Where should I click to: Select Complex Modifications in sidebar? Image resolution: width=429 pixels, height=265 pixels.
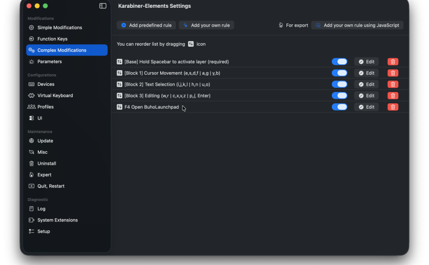click(x=67, y=50)
